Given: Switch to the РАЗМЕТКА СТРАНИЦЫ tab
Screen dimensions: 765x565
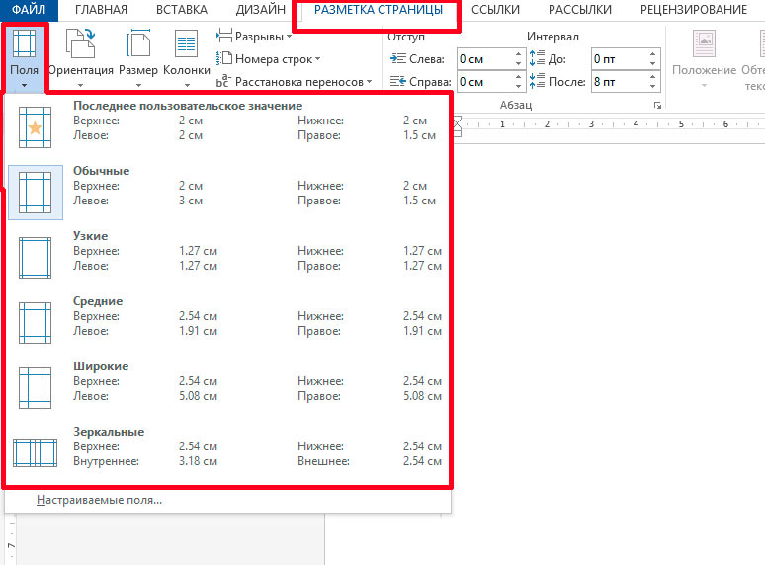Looking at the screenshot, I should [379, 10].
